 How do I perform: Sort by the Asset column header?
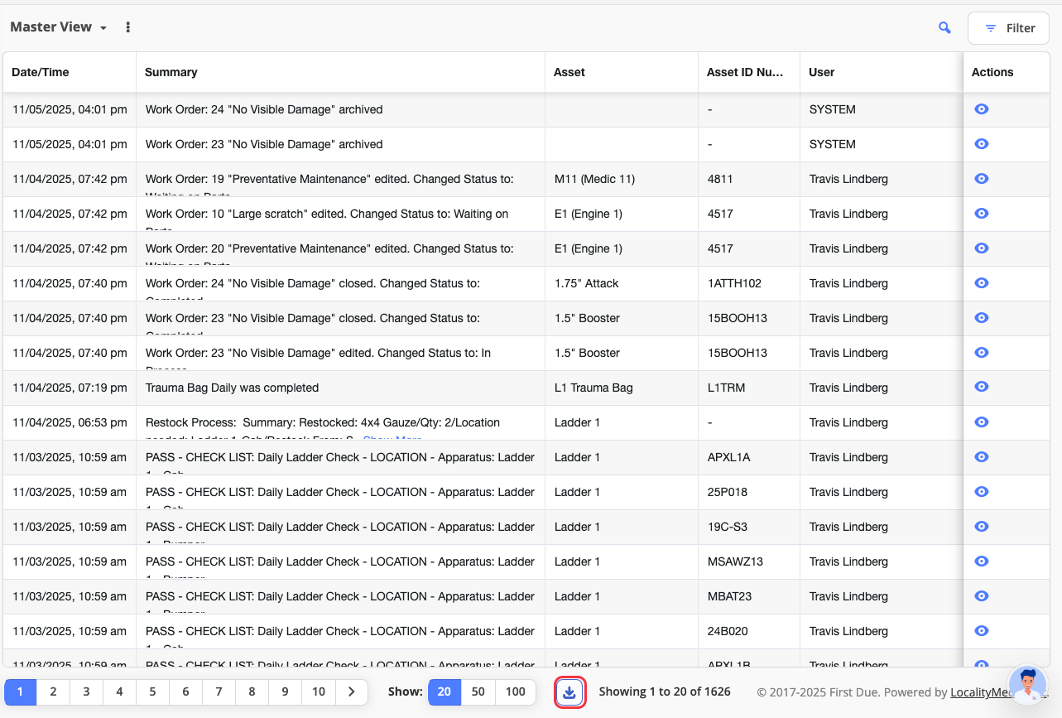pyautogui.click(x=621, y=72)
